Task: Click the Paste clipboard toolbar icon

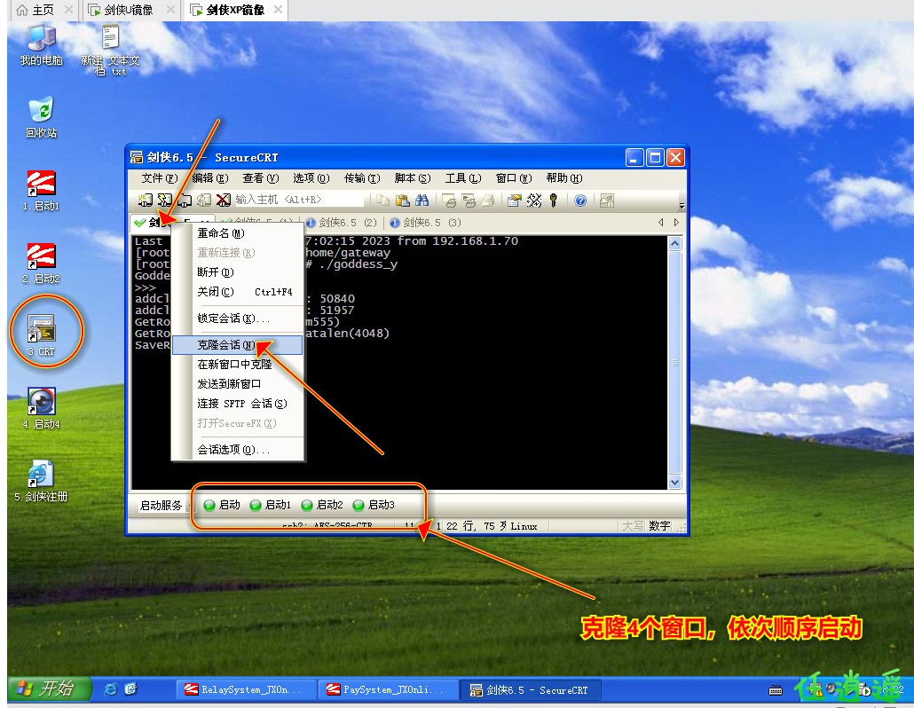Action: [x=402, y=201]
